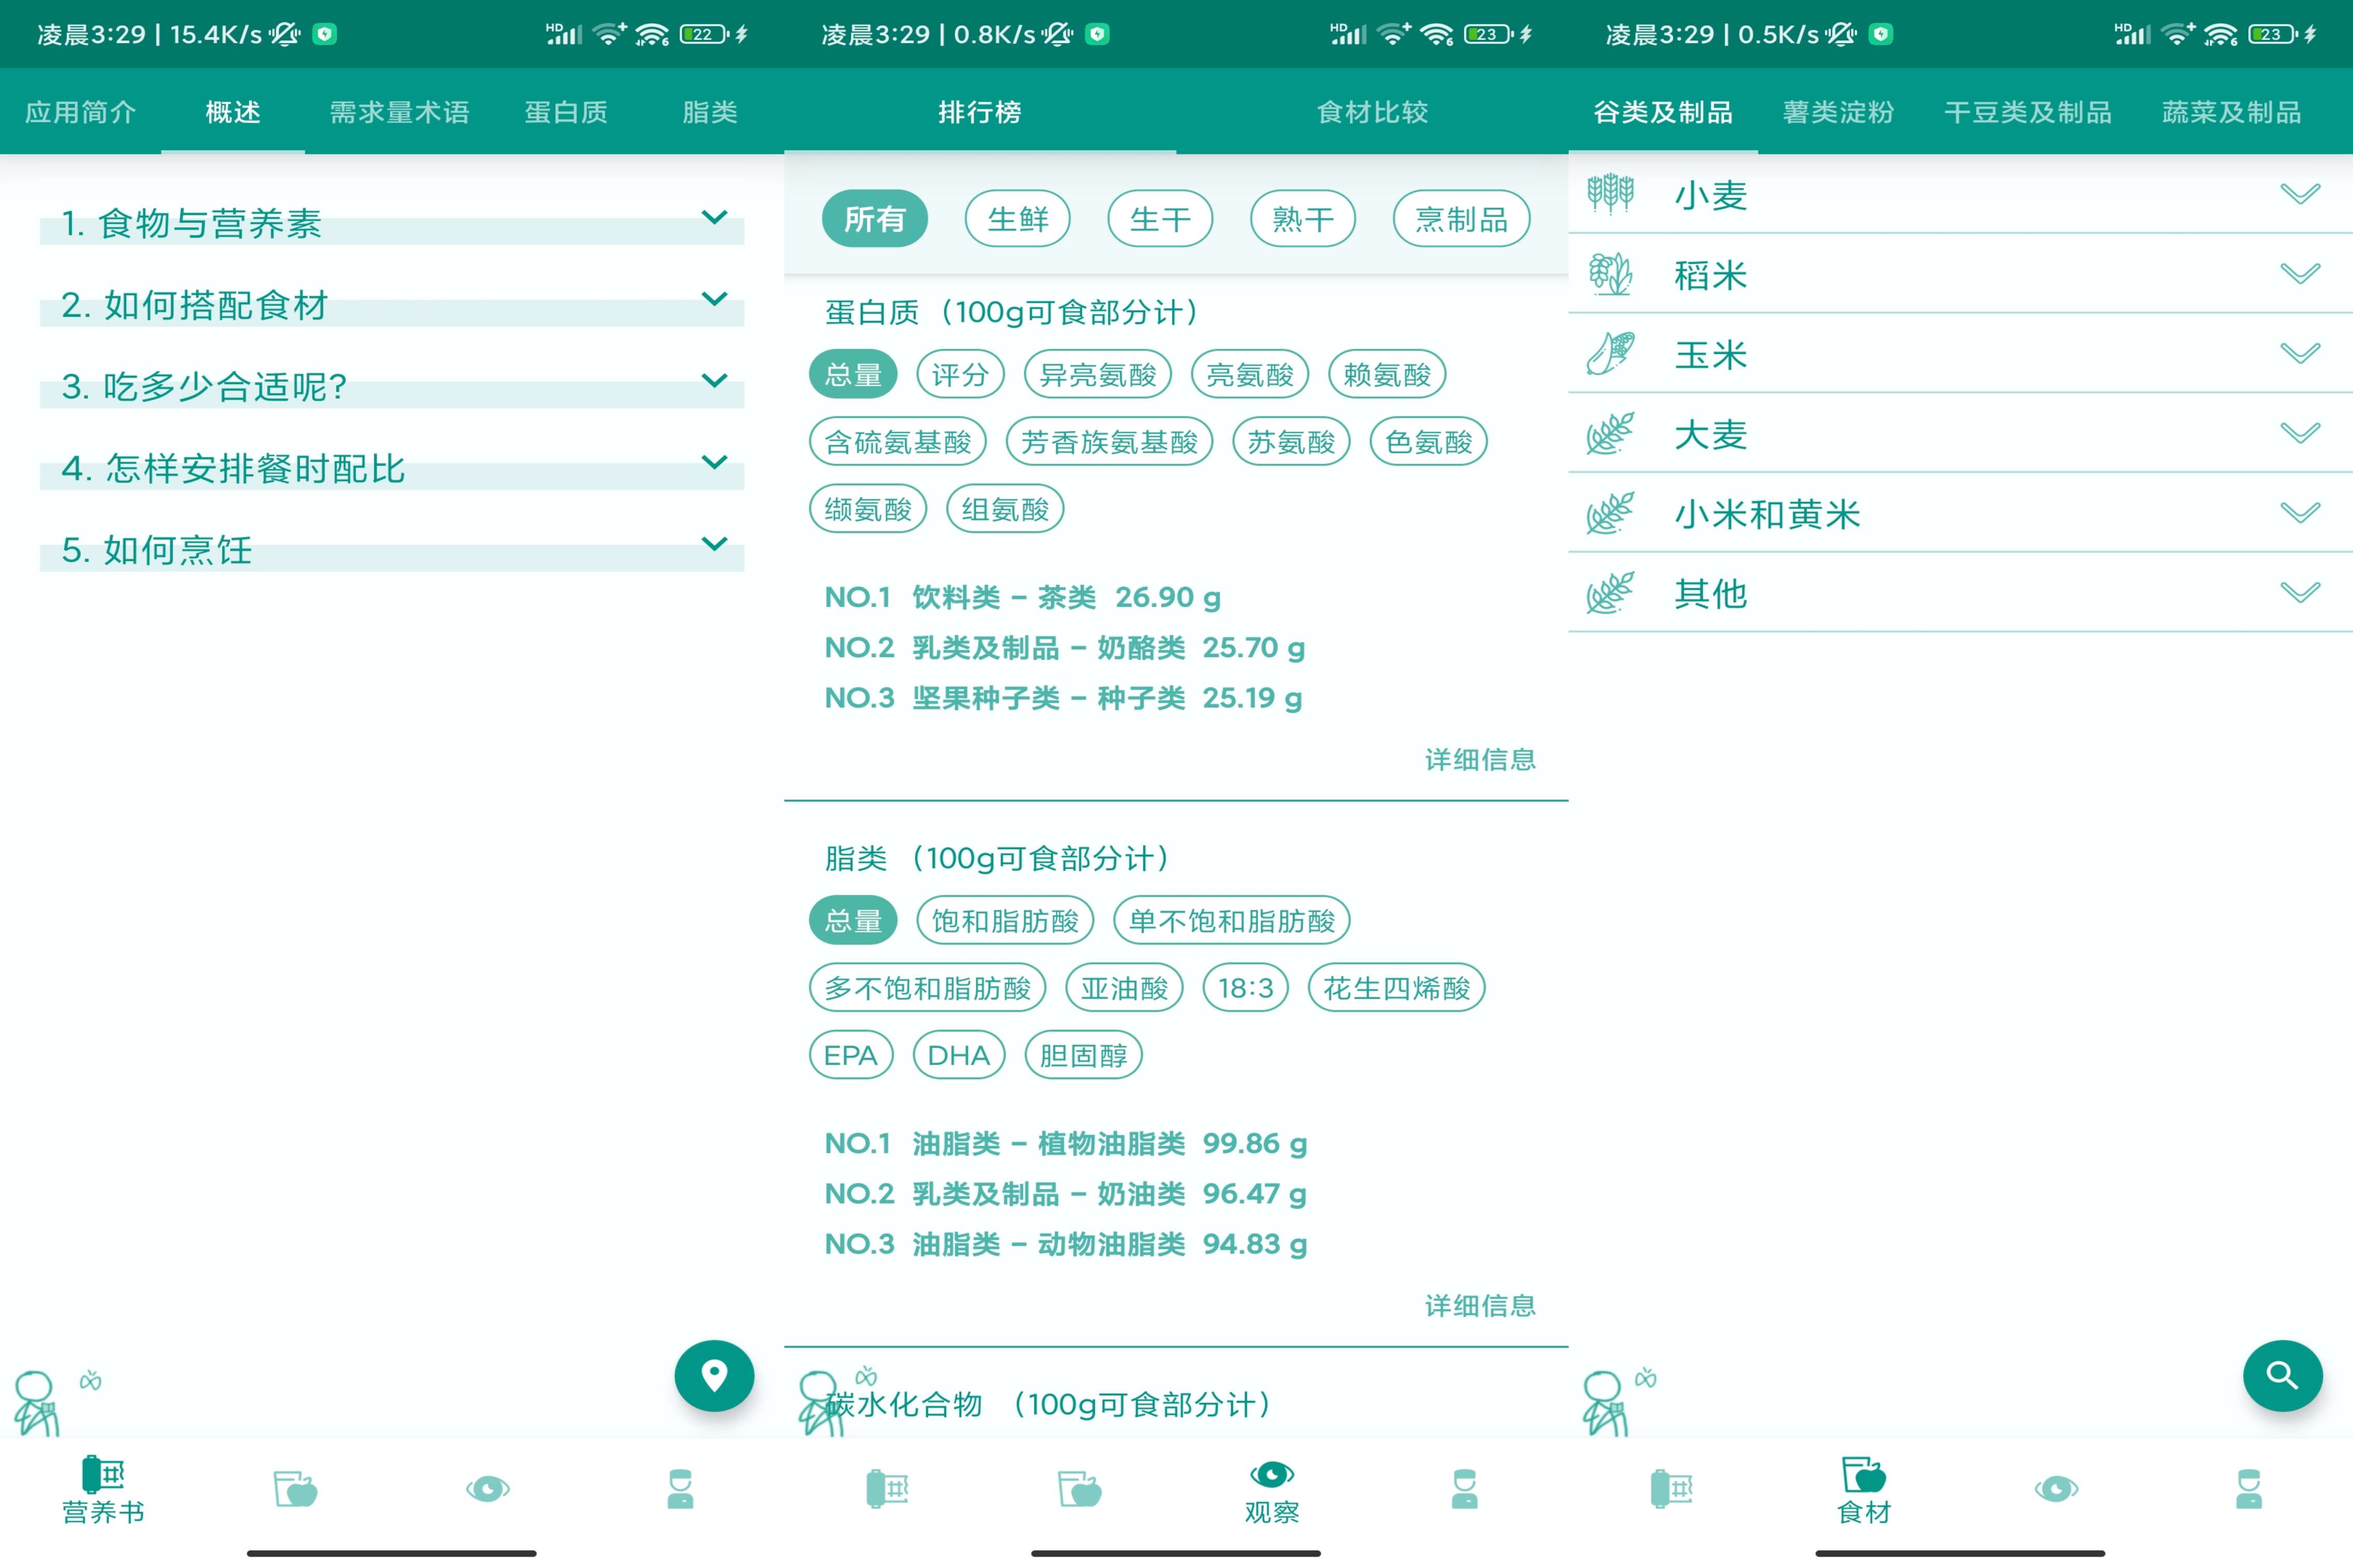Select the 所有 filter chip

coord(875,219)
